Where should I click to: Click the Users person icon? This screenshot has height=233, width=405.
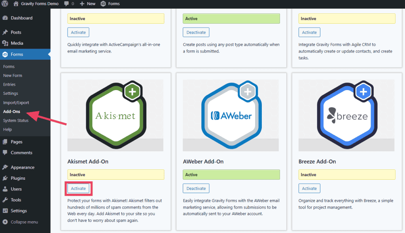[5, 189]
